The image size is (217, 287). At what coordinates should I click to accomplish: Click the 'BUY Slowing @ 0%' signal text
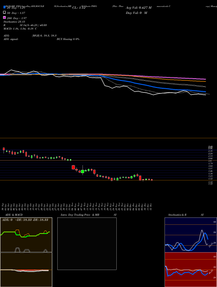68,39
